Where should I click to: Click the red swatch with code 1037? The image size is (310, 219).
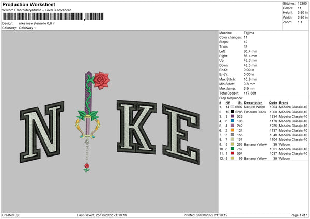click(233, 153)
